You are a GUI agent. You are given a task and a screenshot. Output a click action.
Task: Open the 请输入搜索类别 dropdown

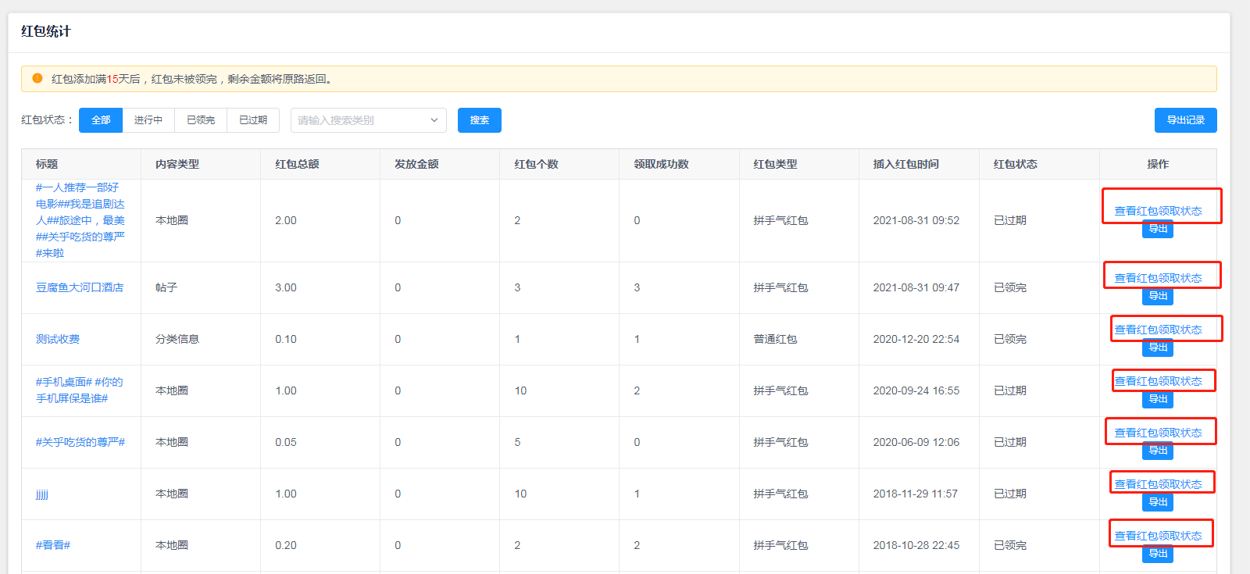click(369, 120)
